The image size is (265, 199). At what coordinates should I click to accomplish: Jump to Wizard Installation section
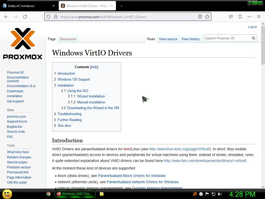point(91,96)
